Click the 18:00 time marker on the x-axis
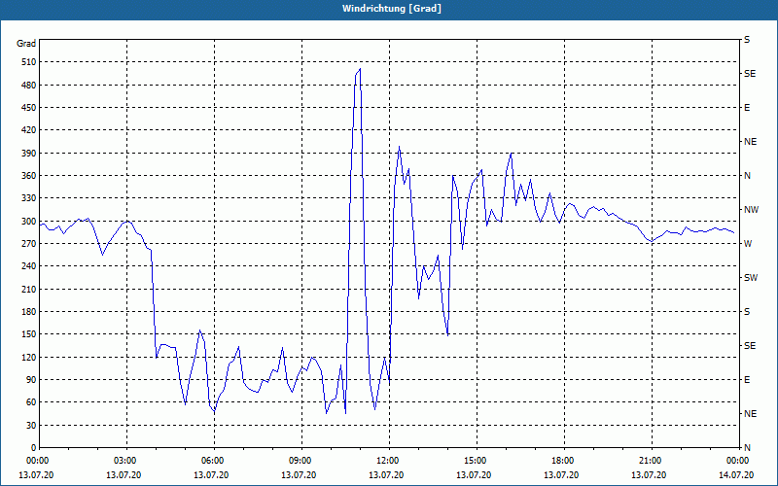Image resolution: width=778 pixels, height=486 pixels. pyautogui.click(x=564, y=461)
